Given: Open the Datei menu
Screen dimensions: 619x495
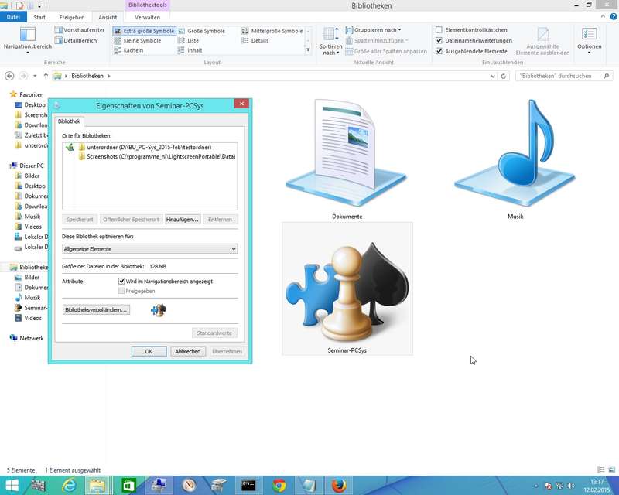Looking at the screenshot, I should point(13,17).
